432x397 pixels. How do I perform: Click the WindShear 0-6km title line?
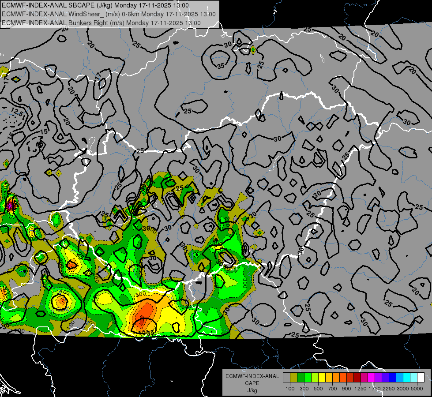(x=109, y=14)
